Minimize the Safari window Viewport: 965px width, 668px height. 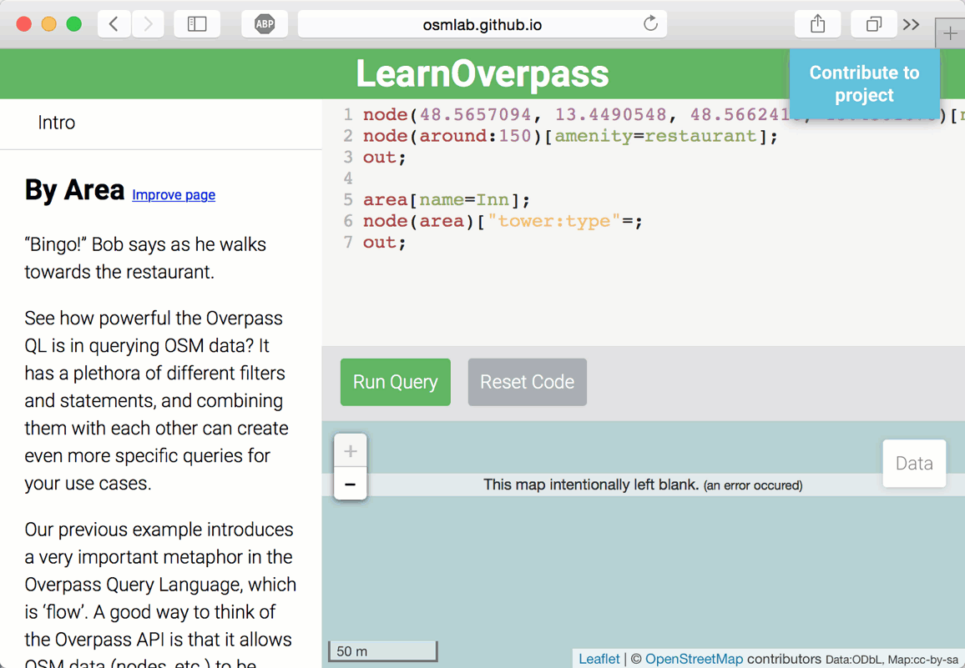(48, 24)
